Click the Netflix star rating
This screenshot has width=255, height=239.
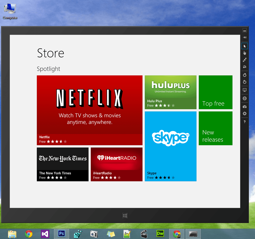57,142
